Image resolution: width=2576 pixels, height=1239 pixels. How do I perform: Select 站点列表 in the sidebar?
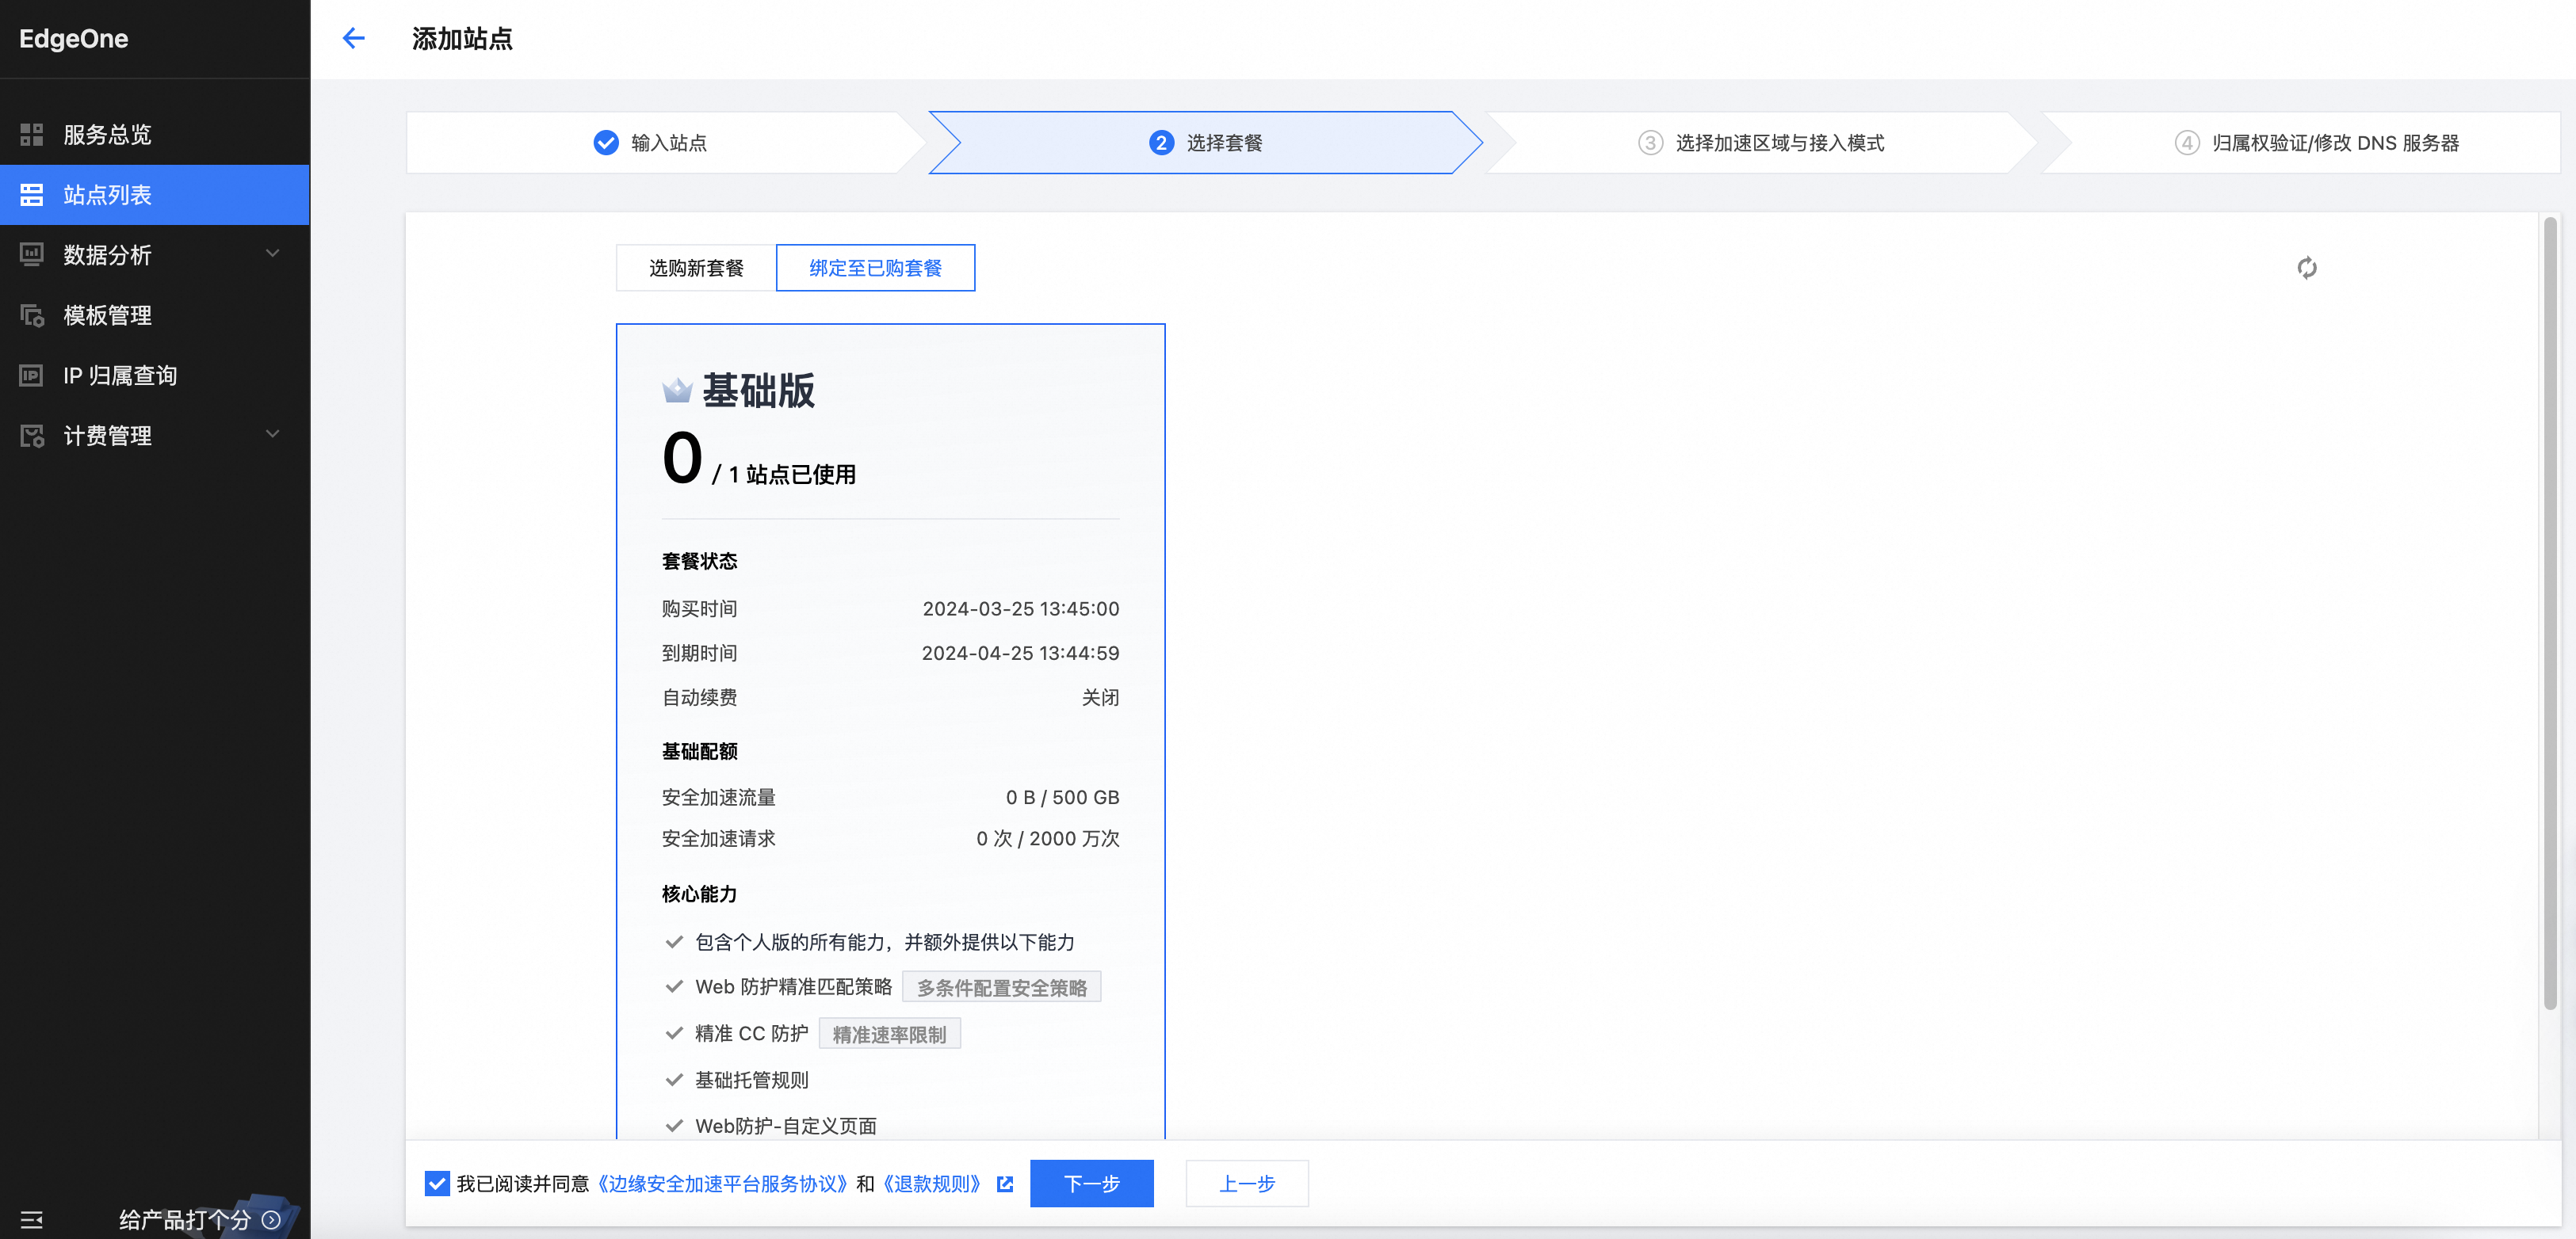155,194
